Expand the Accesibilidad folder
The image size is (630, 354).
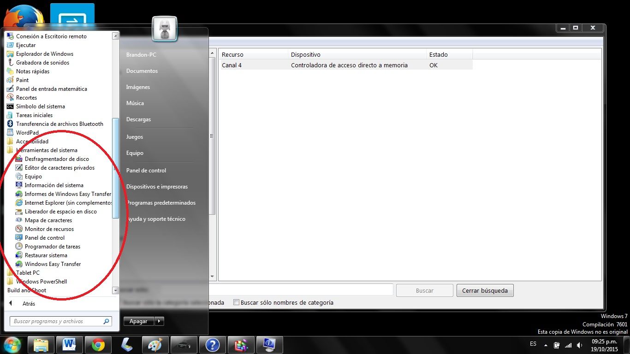[32, 142]
